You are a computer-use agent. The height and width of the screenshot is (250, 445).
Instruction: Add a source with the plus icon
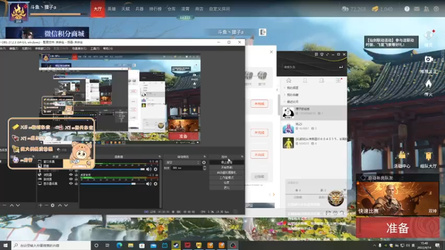[40, 205]
